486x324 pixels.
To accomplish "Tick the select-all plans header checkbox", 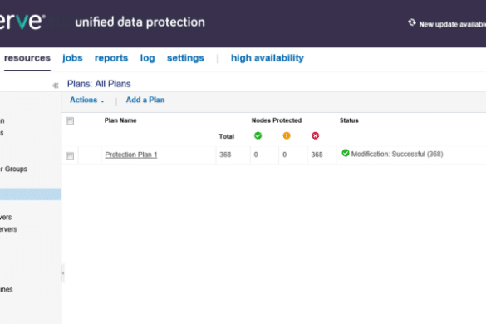I will [70, 121].
